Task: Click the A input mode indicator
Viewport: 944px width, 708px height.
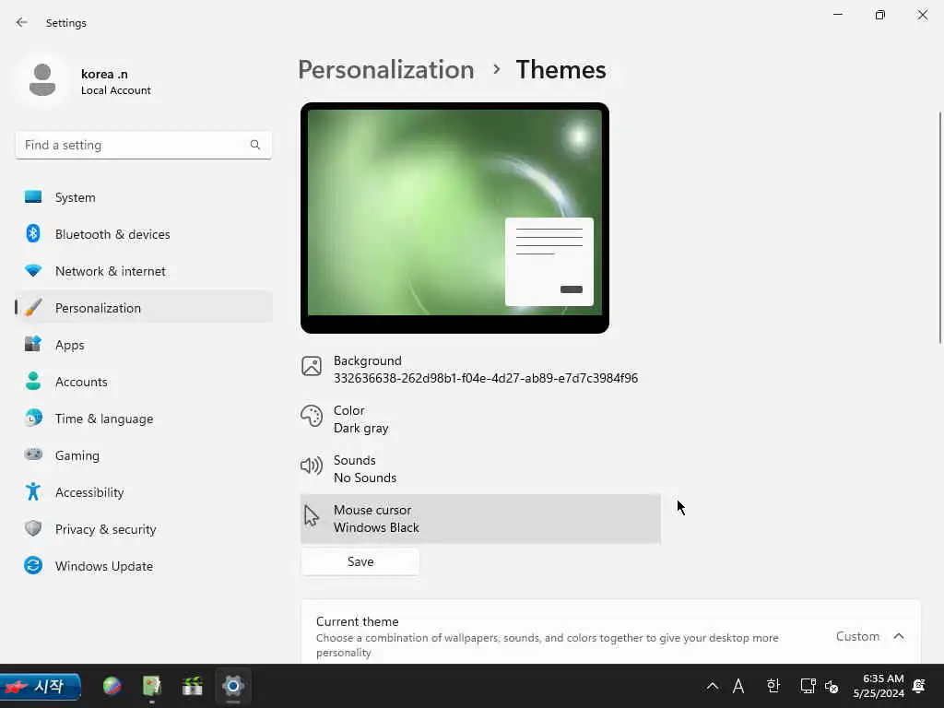Action: coord(738,686)
